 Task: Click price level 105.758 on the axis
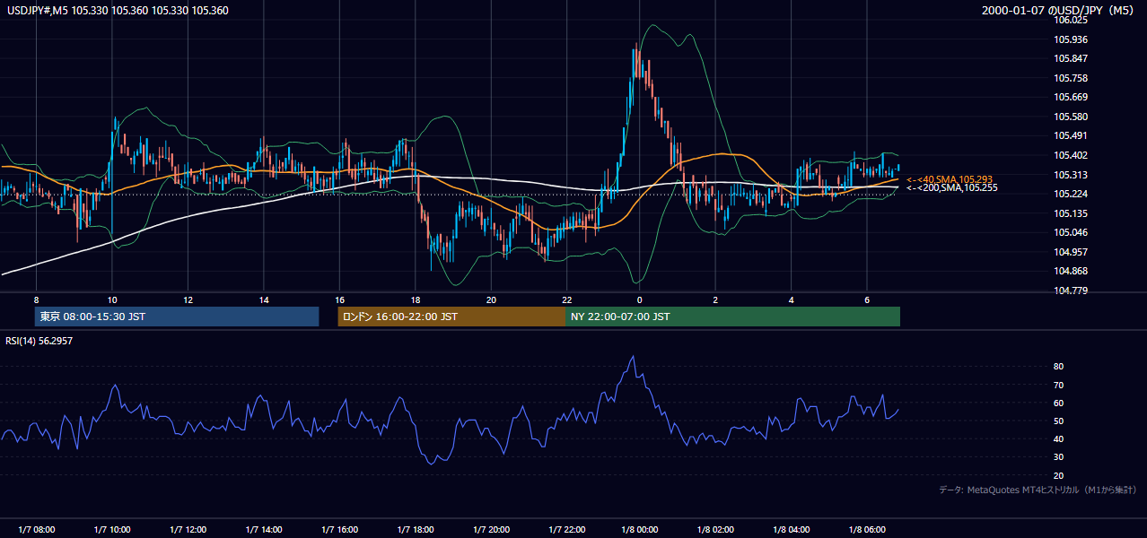(1072, 78)
